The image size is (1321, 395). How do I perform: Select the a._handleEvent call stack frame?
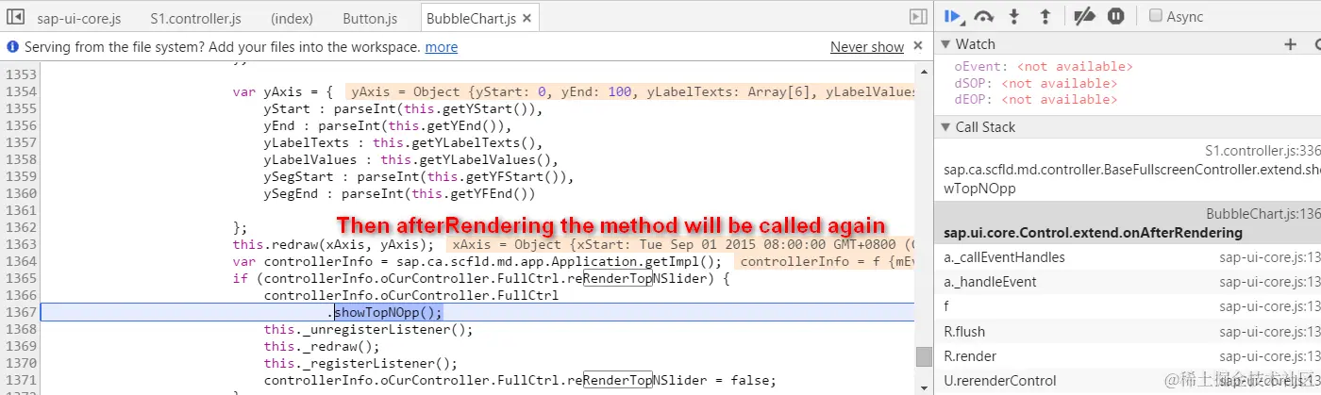1128,282
